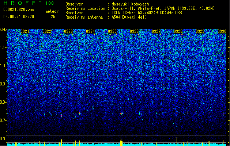Click the bright red meteor echo near 0325
This screenshot has height=146, width=230.
click(x=121, y=114)
